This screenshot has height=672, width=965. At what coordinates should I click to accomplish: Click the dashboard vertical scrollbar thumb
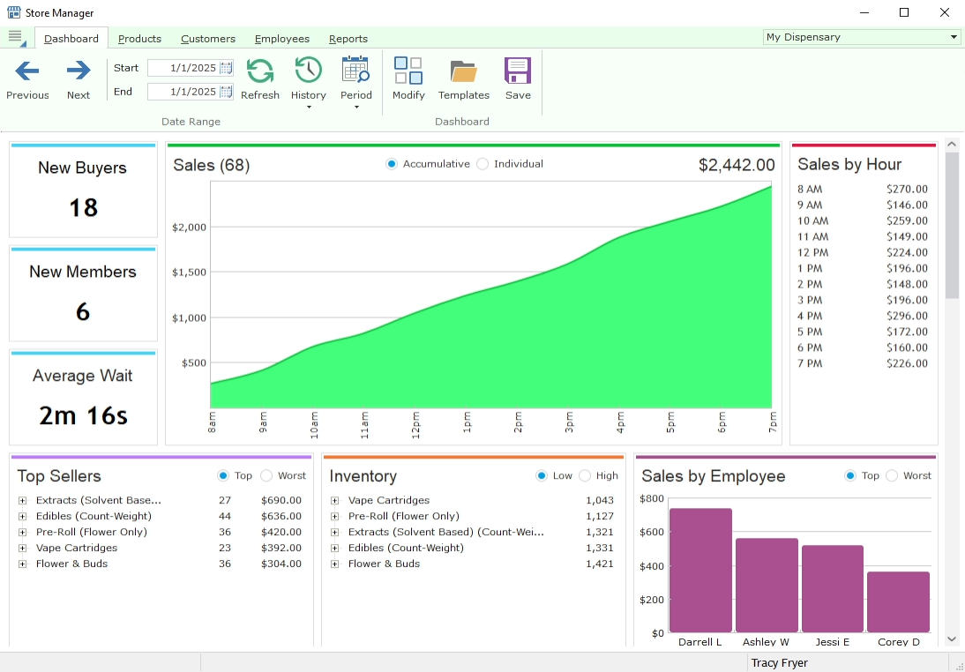952,225
